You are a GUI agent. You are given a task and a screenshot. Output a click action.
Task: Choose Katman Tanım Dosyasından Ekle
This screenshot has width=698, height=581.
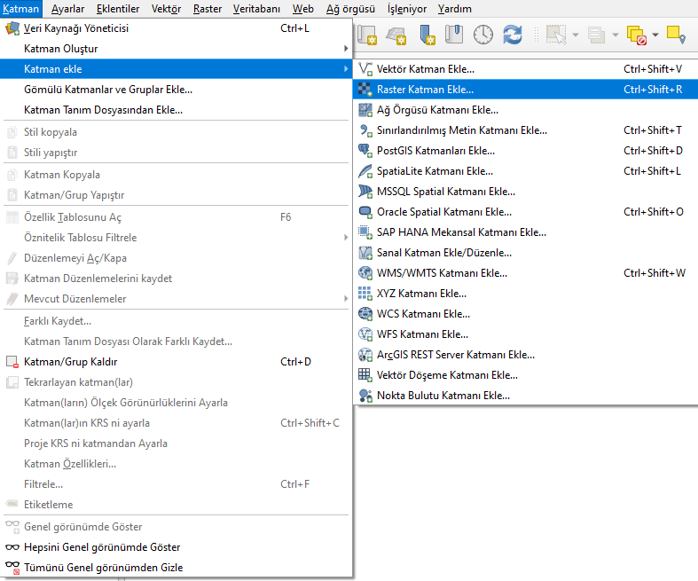click(x=176, y=110)
